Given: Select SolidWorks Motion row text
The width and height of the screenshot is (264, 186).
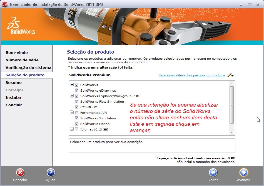Looking at the screenshot, I should [95, 124].
